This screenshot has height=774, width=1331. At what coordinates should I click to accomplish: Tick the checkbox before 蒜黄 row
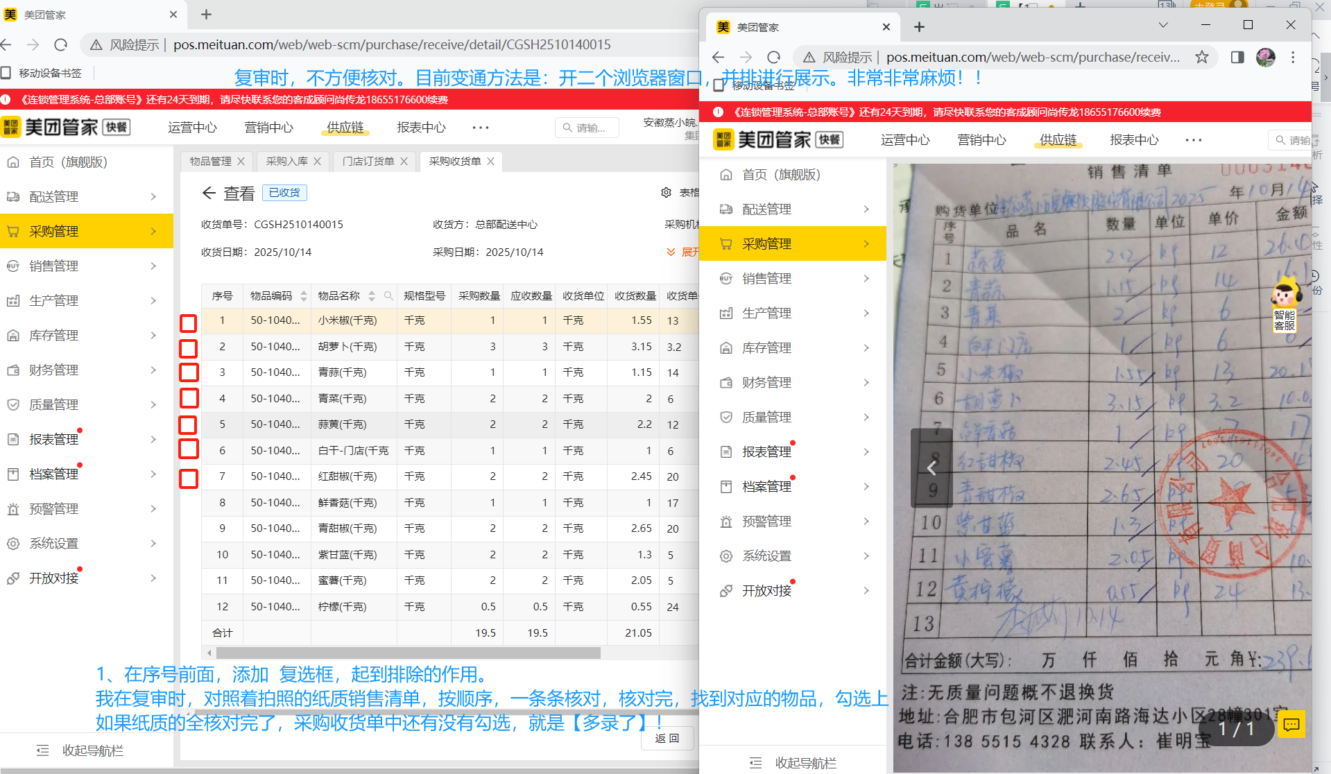point(188,425)
